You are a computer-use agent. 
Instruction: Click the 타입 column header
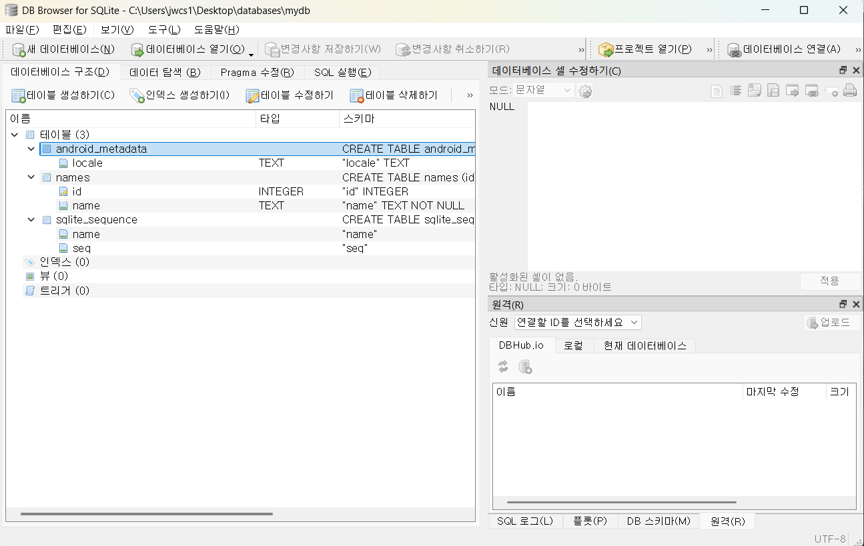(298, 119)
